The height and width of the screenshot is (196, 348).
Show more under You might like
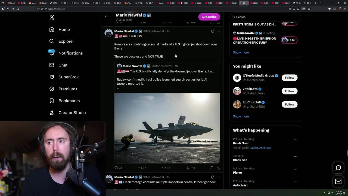(241, 116)
